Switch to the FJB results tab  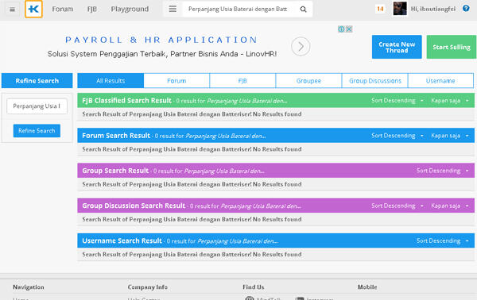pos(242,81)
